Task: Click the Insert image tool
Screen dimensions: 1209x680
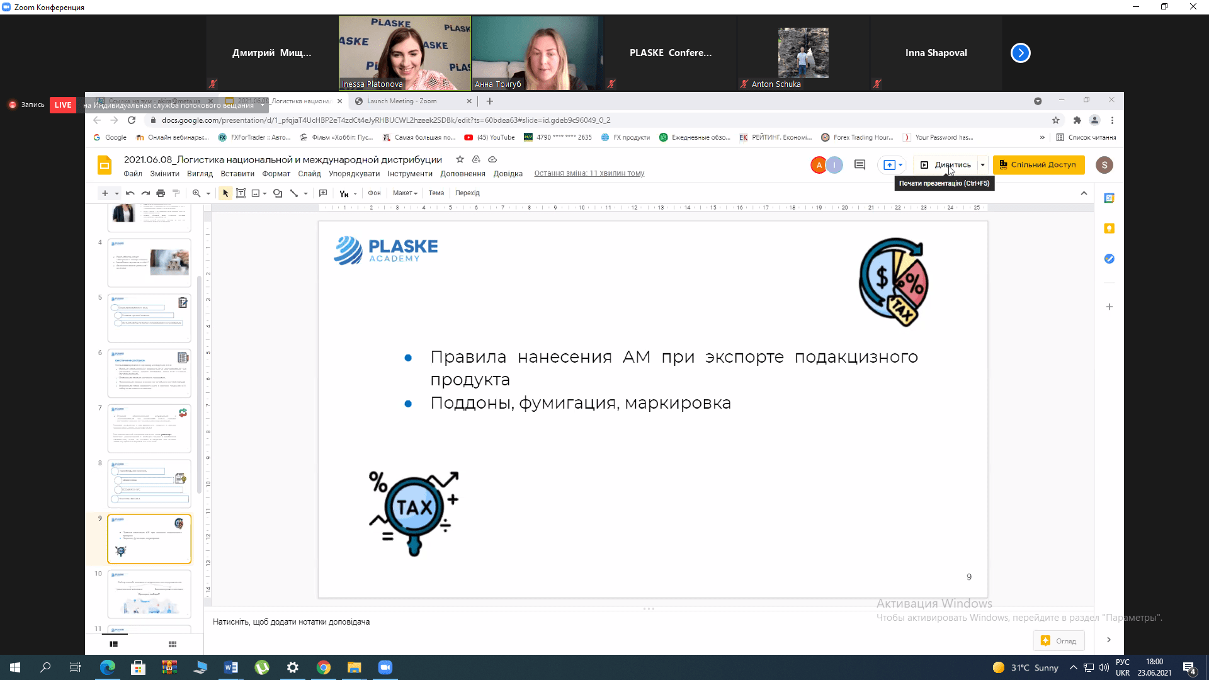Action: pyautogui.click(x=256, y=193)
